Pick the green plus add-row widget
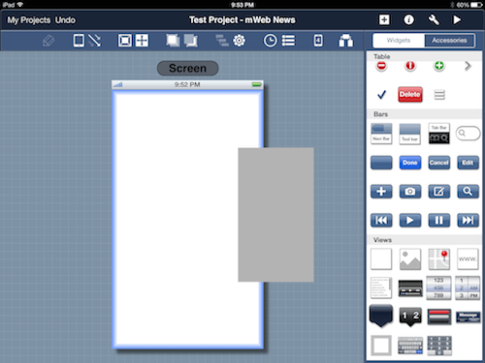This screenshot has width=485, height=363. (438, 66)
